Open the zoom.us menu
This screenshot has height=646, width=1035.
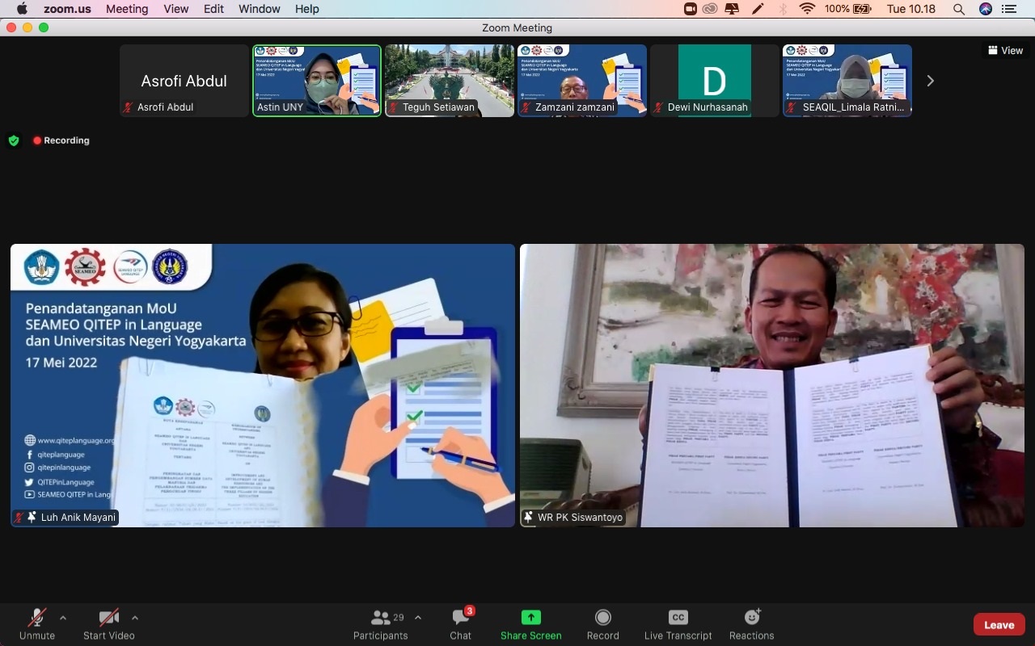[69, 9]
